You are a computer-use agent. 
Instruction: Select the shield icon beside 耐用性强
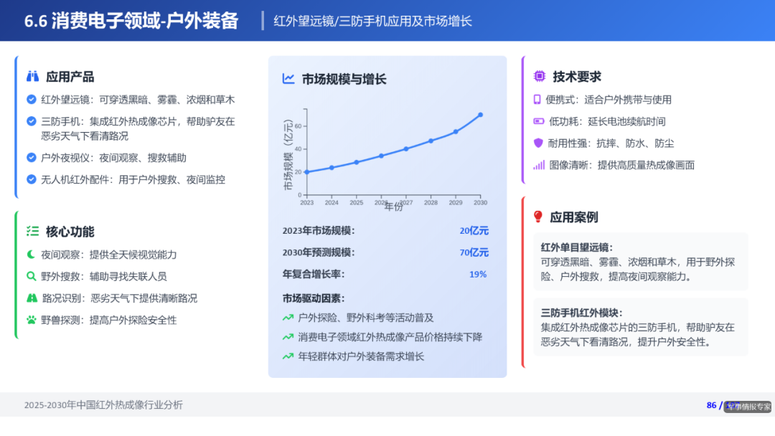[x=537, y=141]
